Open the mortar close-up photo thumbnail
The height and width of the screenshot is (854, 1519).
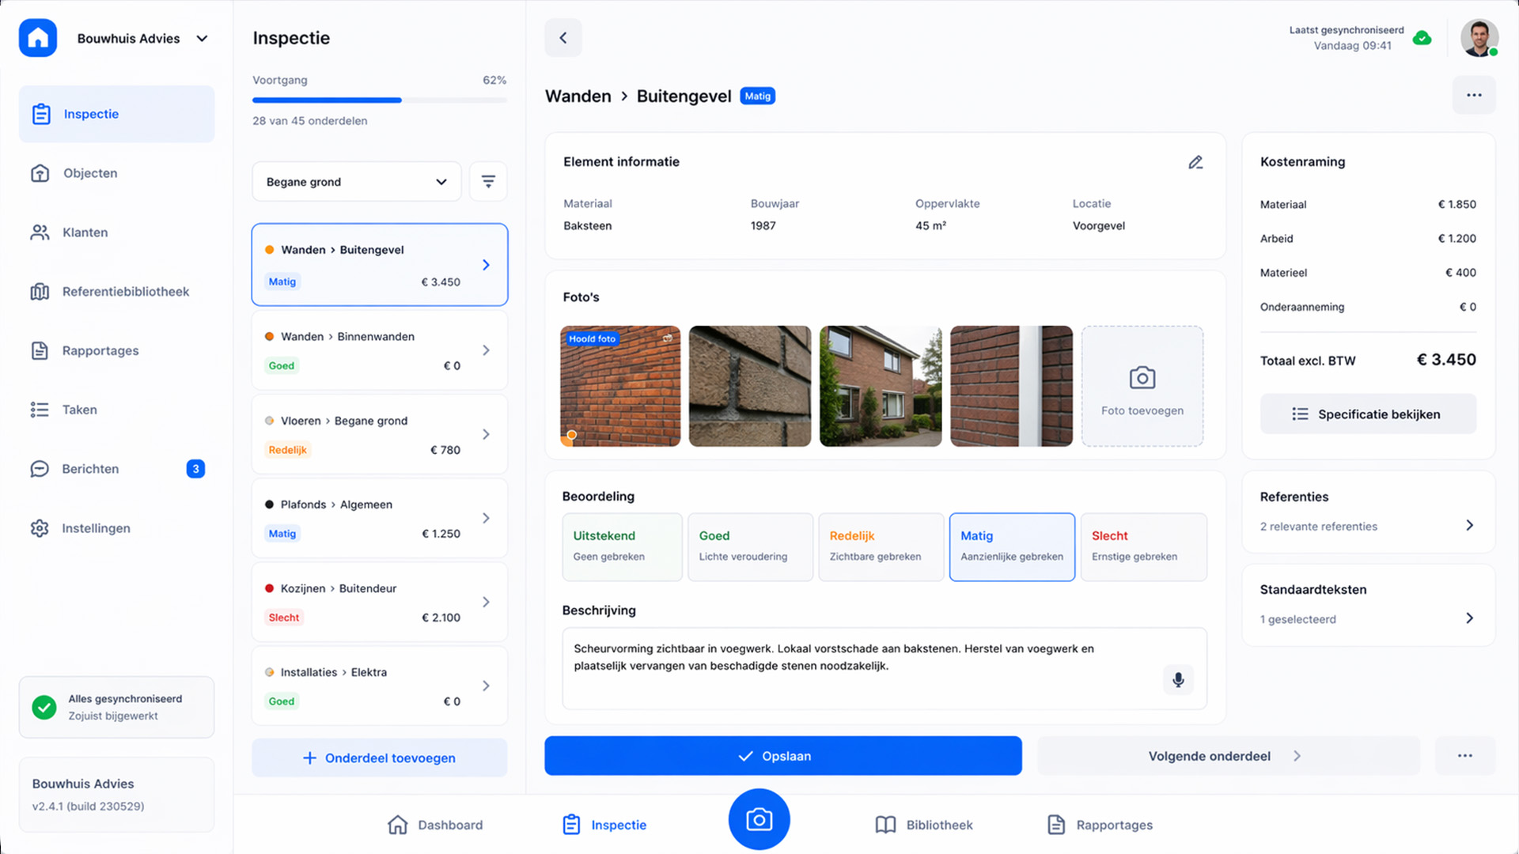pyautogui.click(x=750, y=386)
